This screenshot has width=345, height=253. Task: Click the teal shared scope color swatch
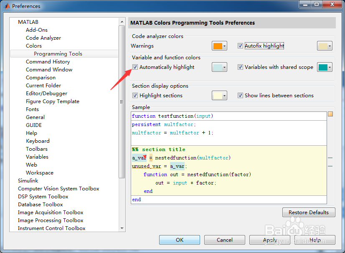click(323, 67)
